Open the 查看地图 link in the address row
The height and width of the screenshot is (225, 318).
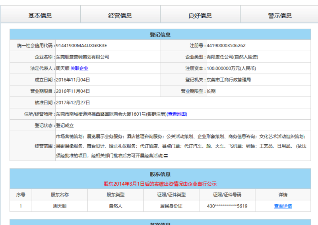point(177,114)
